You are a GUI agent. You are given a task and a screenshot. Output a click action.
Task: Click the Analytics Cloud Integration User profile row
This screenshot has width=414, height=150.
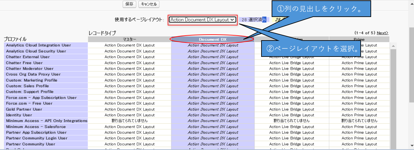38,45
